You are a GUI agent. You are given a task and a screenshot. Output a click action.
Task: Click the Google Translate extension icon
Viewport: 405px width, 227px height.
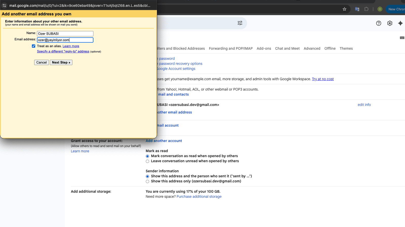coord(357,9)
